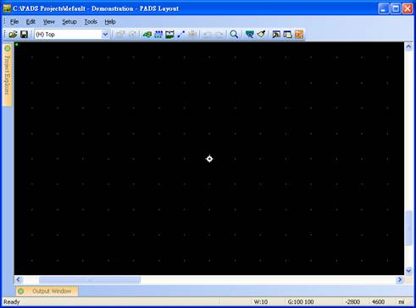Click the Dimensioning toolbar icon

[169, 35]
